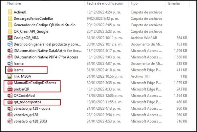Screen dimensions: 197x132
Task: Click the ManualDeCodigoDeBarras PDF icon
Action: (x=10, y=83)
